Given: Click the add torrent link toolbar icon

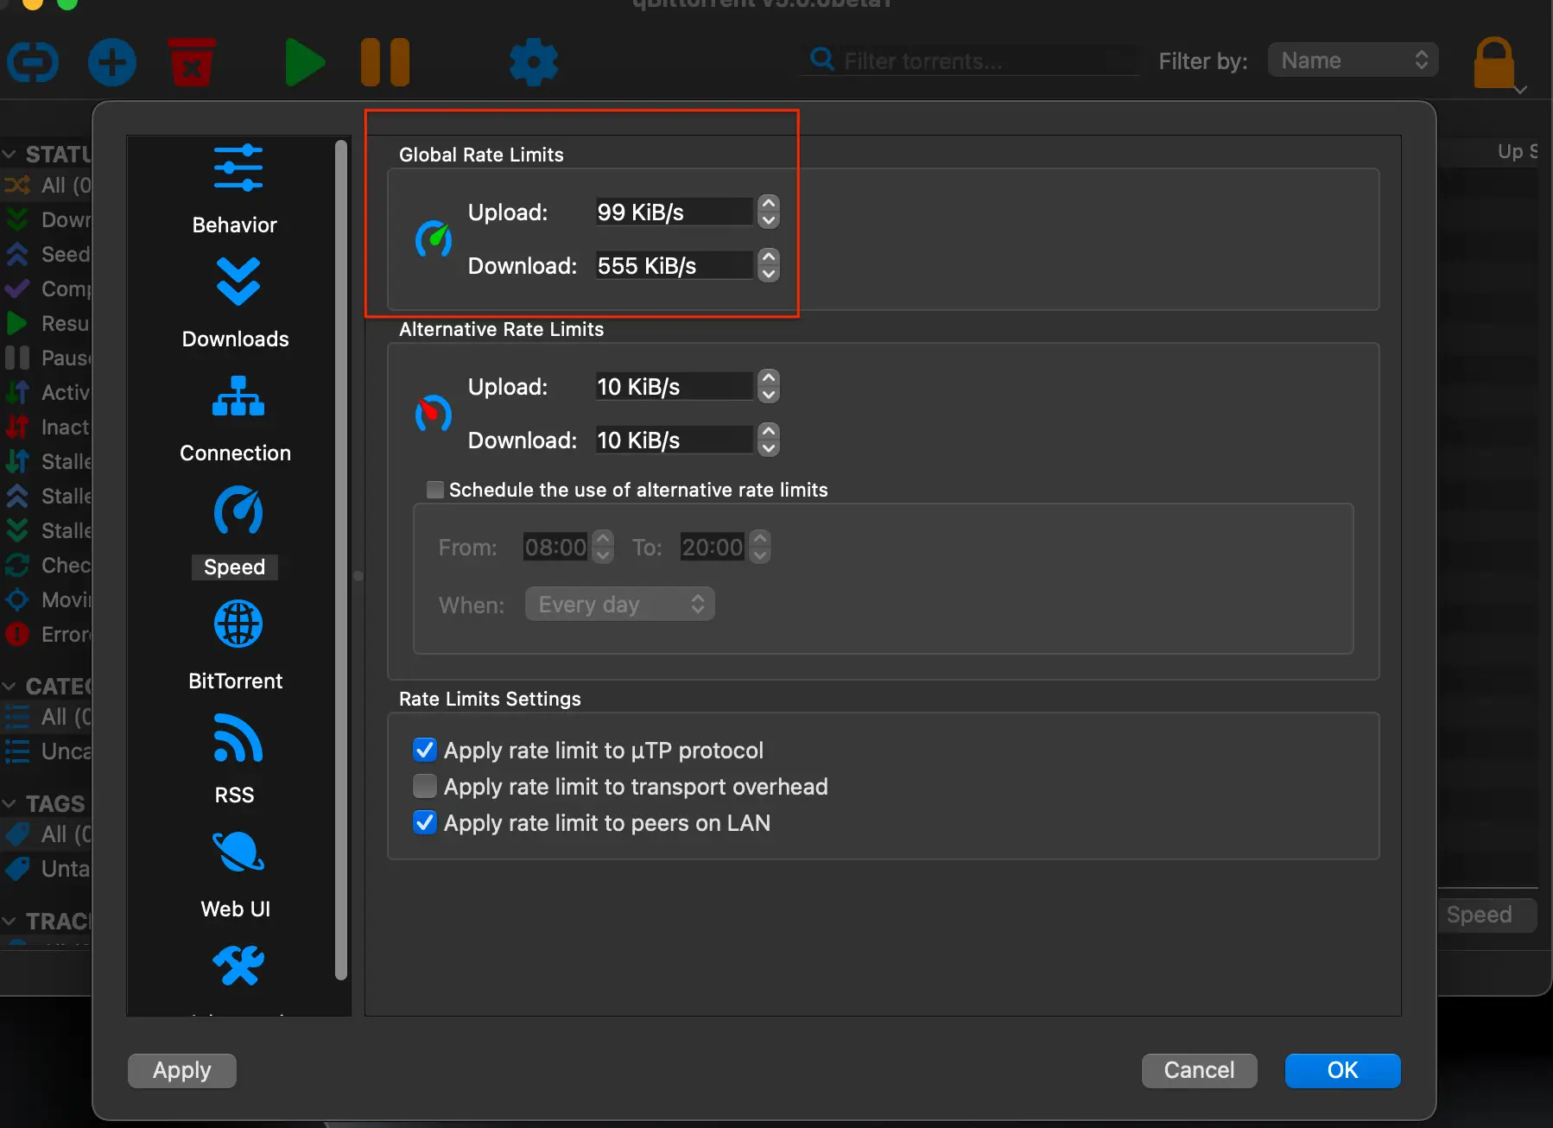Looking at the screenshot, I should [33, 62].
